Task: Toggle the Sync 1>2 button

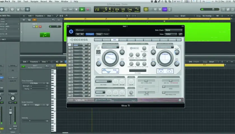Action: tap(134, 48)
